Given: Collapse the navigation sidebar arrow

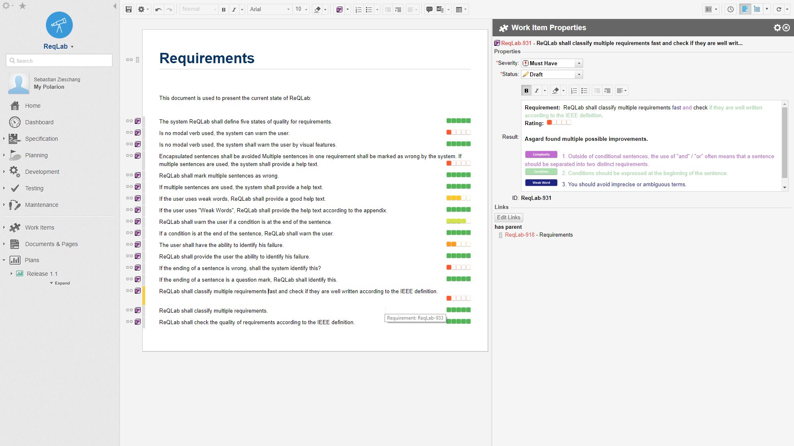Looking at the screenshot, I should click(115, 6).
